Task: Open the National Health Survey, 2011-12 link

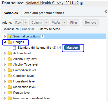Action: 52,3
